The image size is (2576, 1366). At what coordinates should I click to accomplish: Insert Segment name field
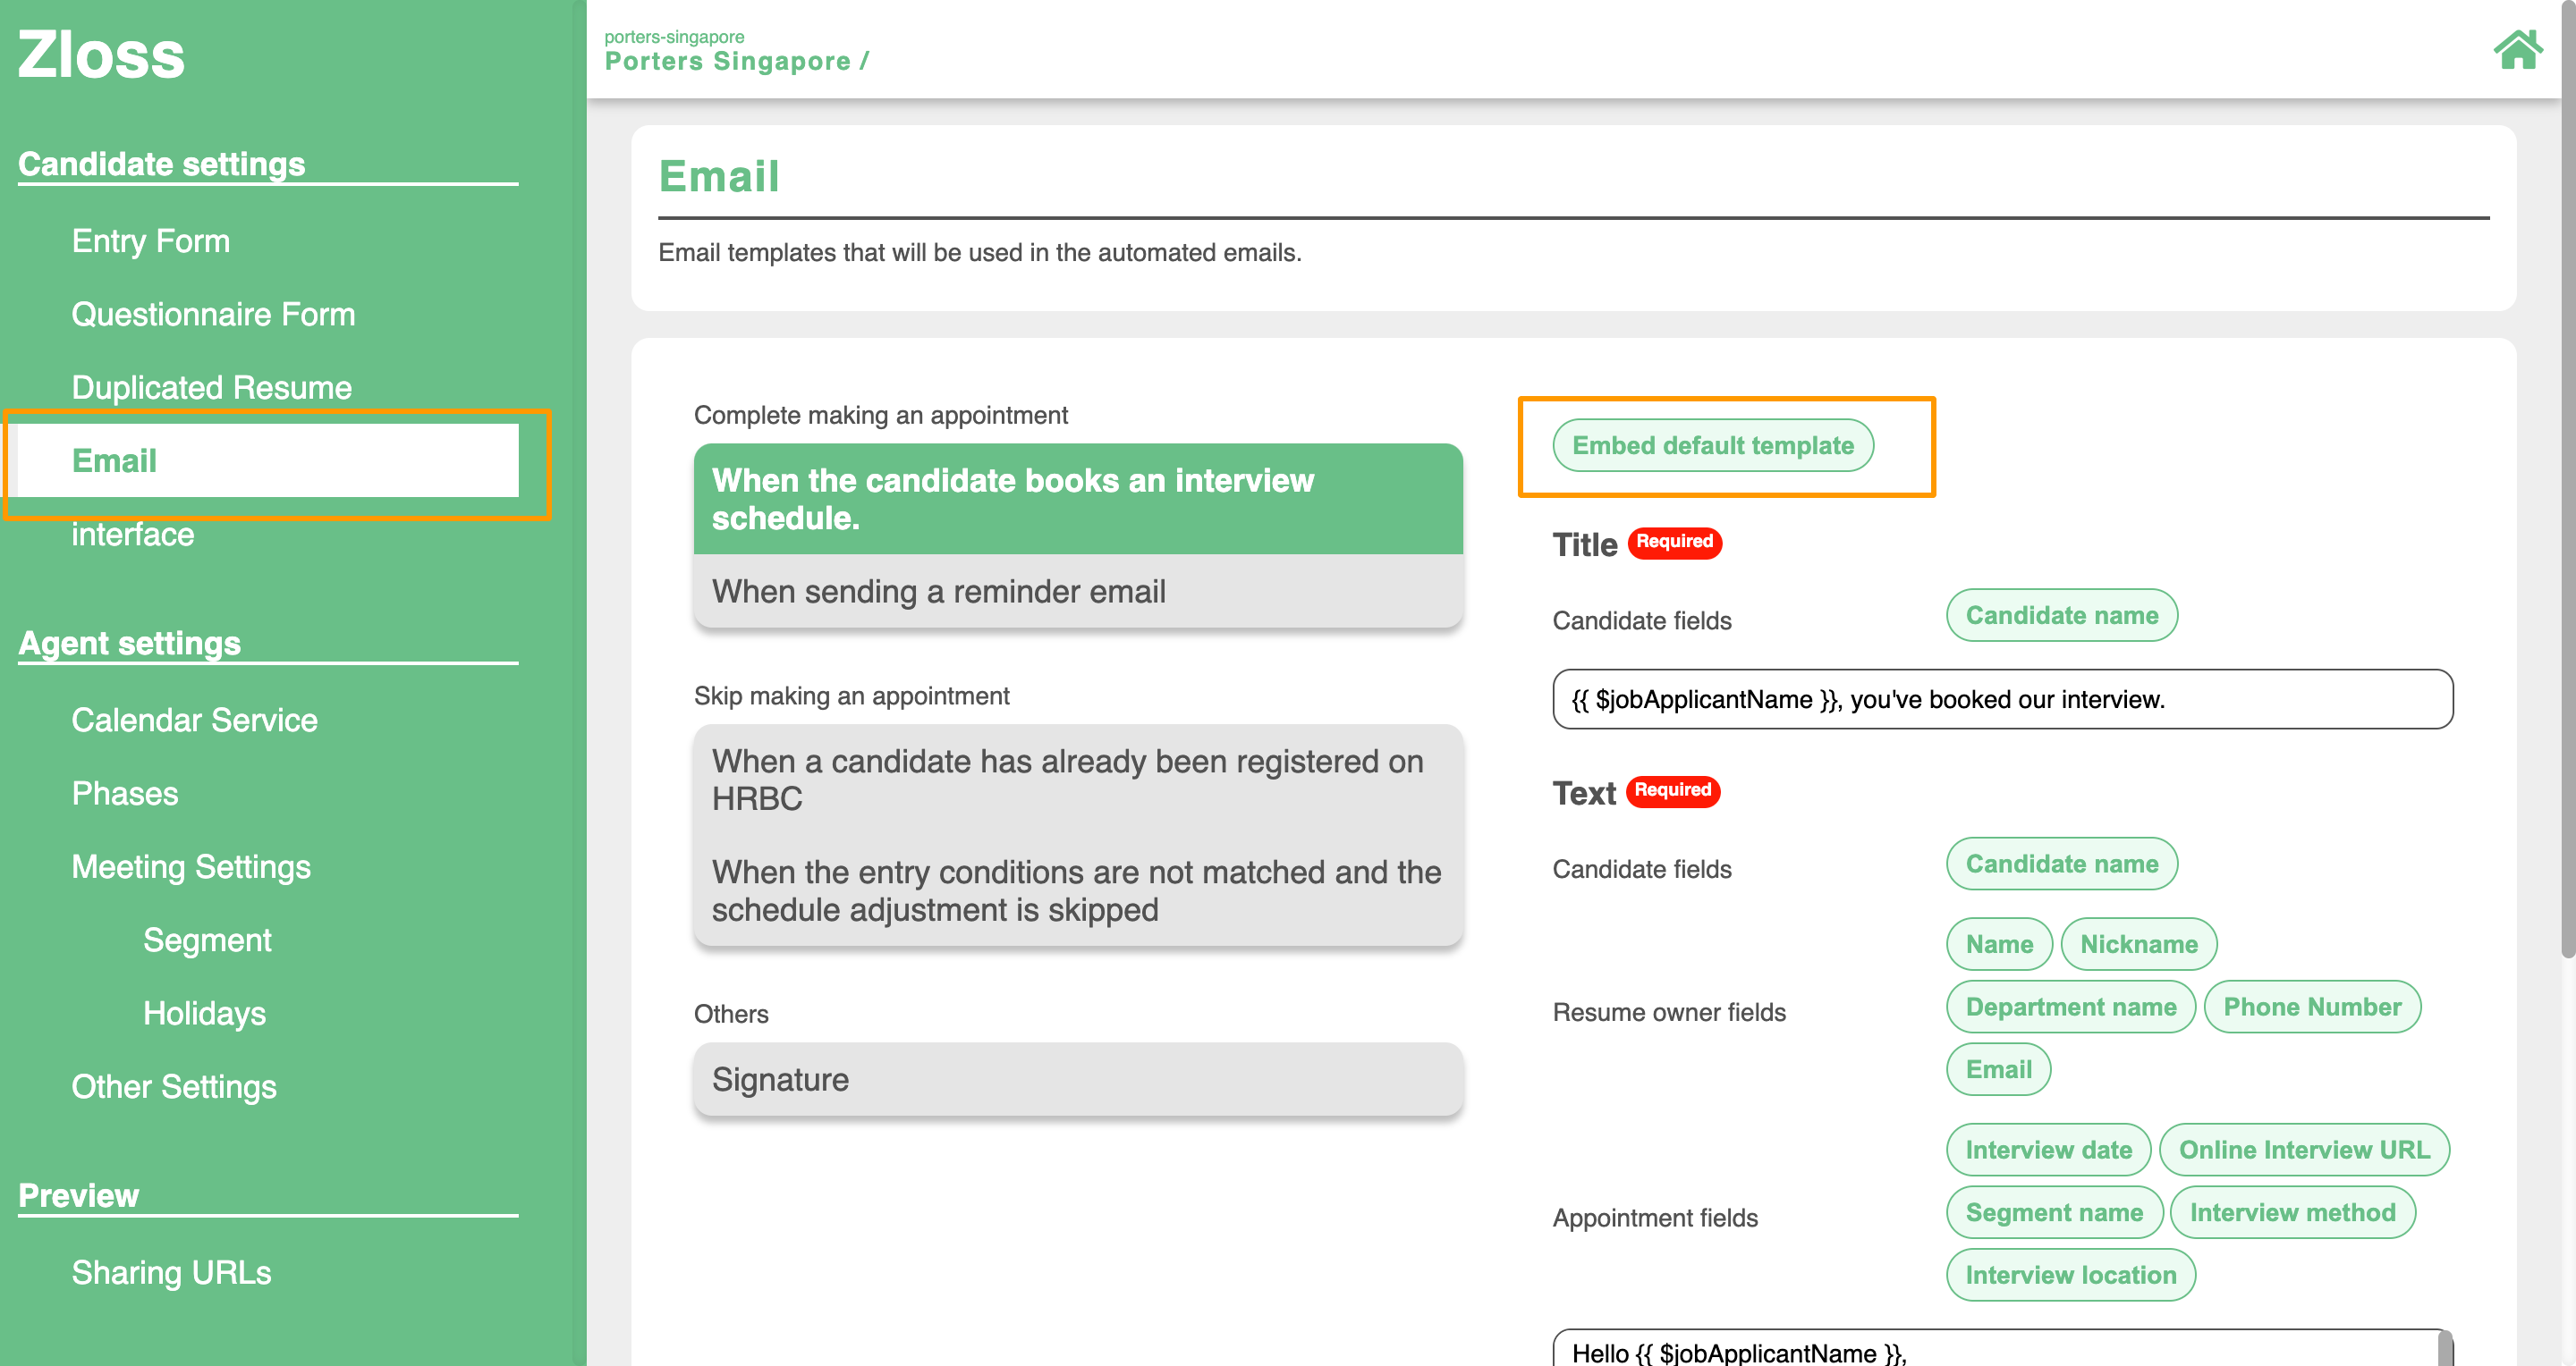pos(2054,1212)
